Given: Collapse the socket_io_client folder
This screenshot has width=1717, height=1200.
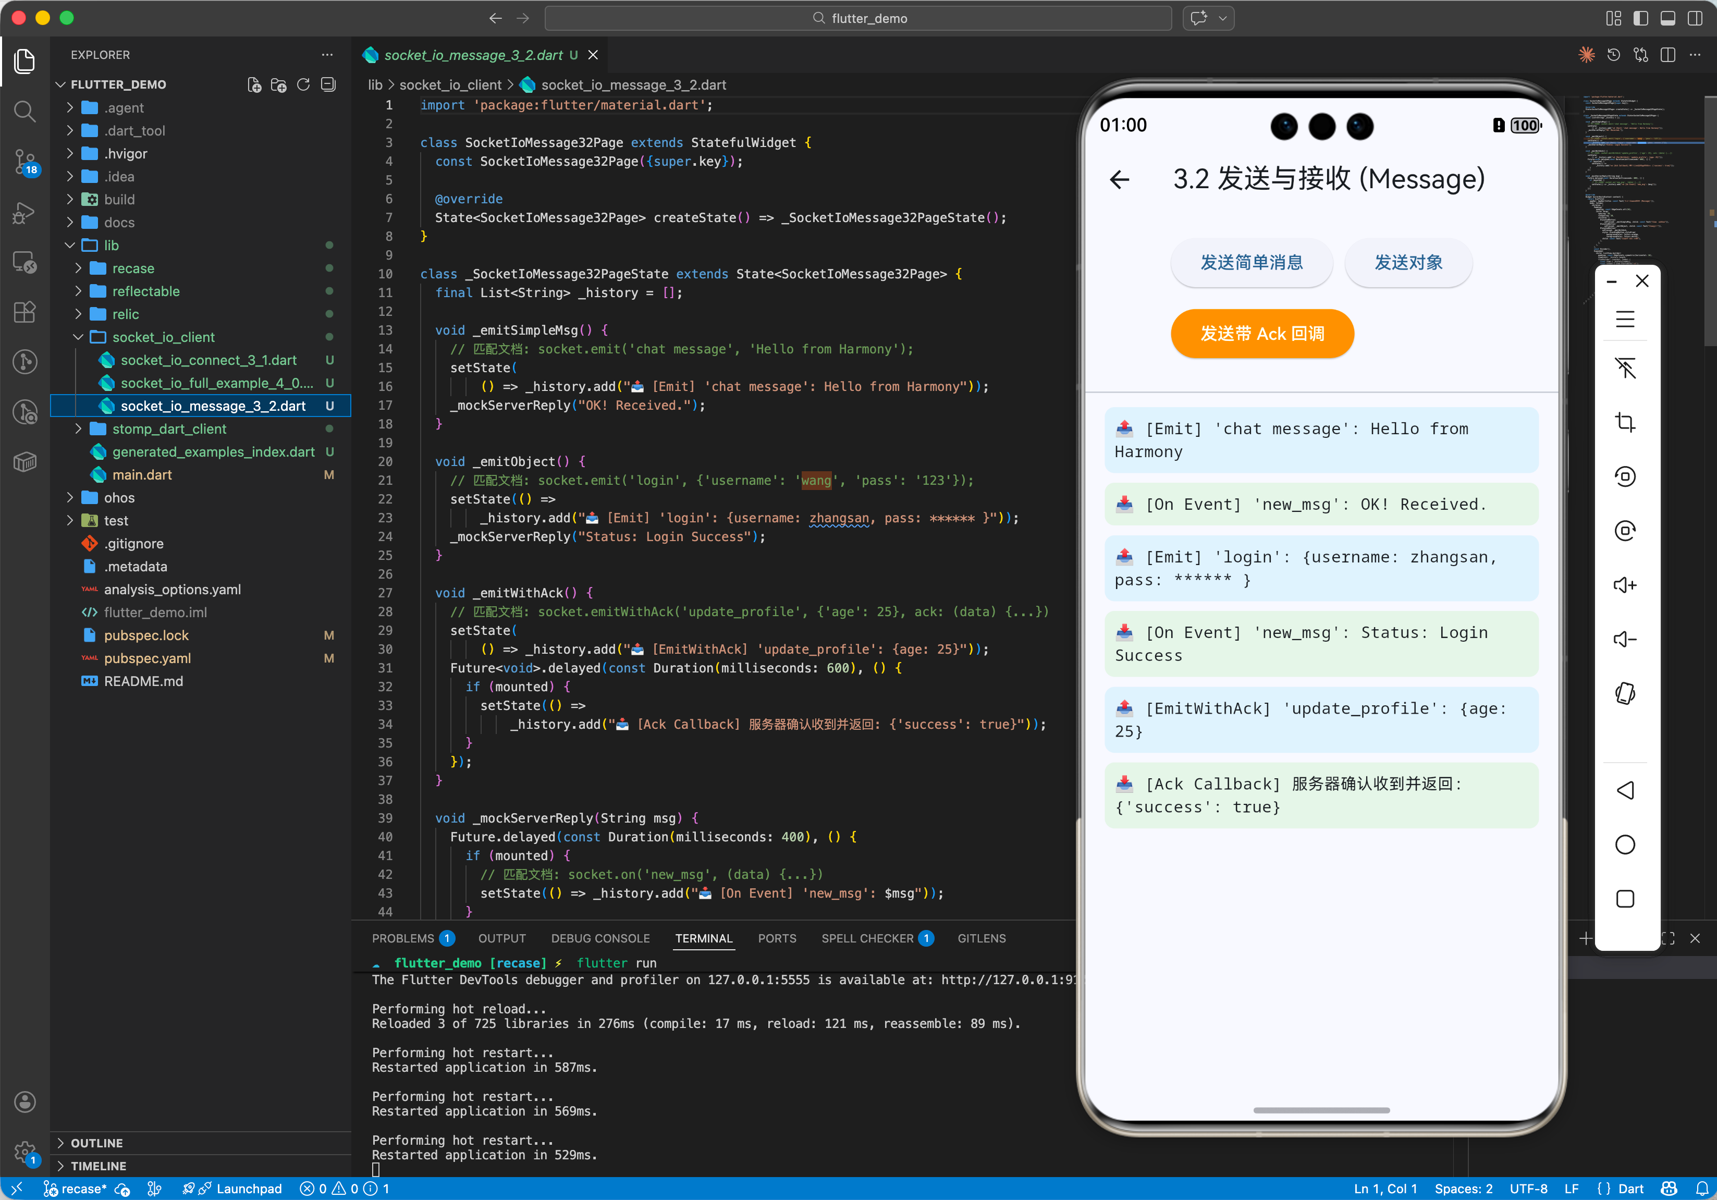Looking at the screenshot, I should click(163, 337).
